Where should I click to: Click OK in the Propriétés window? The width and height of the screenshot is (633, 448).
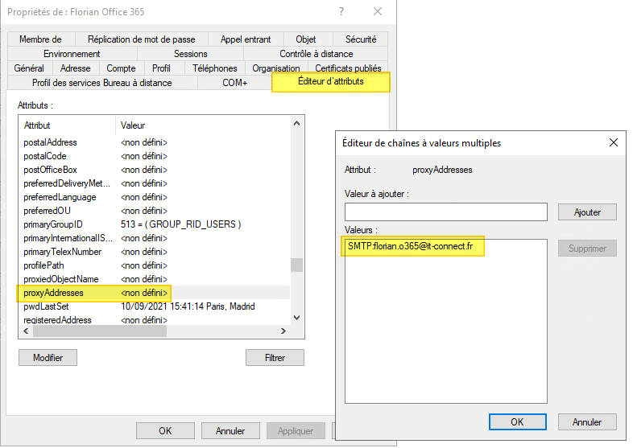tap(165, 431)
